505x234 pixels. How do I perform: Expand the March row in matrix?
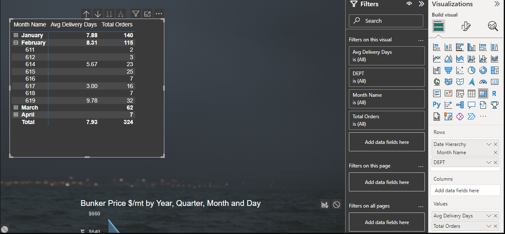coord(16,107)
